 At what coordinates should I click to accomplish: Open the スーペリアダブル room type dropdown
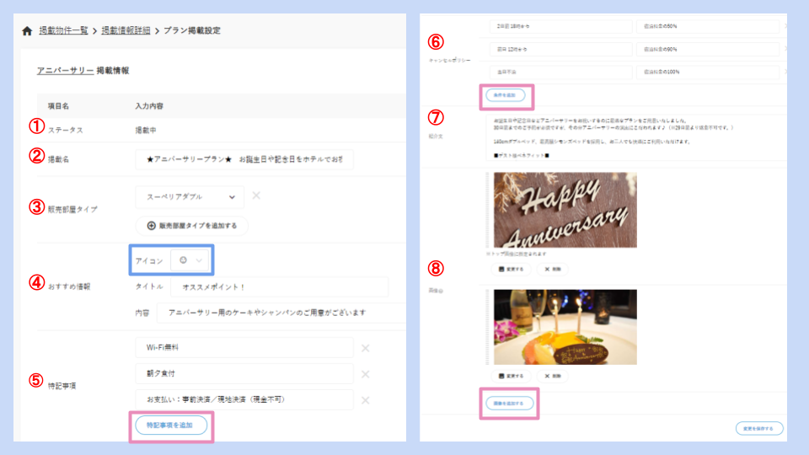(x=190, y=197)
